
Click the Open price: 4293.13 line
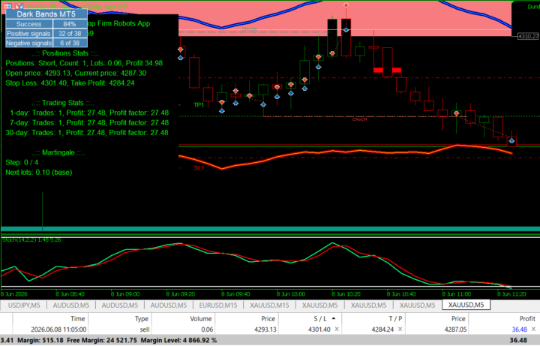pyautogui.click(x=76, y=74)
